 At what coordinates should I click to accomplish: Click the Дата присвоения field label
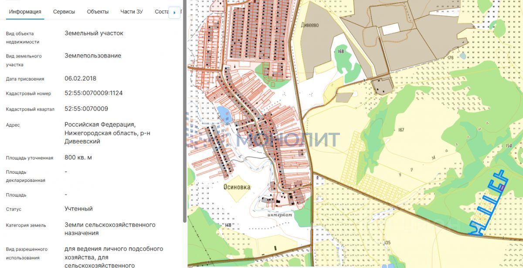pyautogui.click(x=25, y=79)
